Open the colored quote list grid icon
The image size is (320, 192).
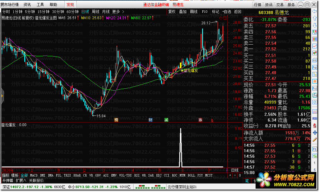(x=315, y=39)
